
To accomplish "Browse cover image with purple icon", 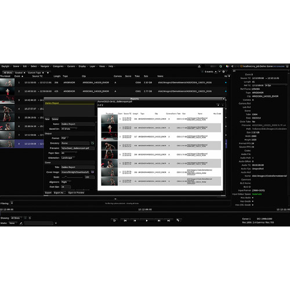I will coord(93,172).
